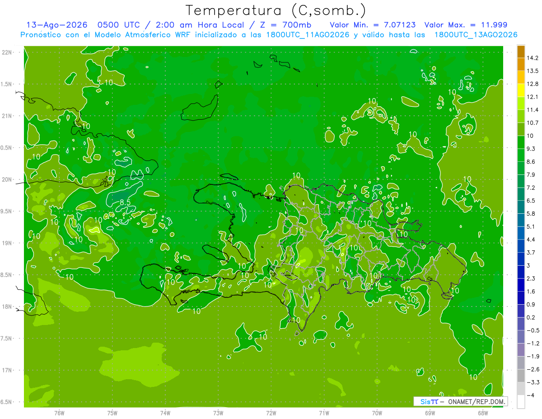This screenshot has height=419, width=542.
Task: Click the "ONAMET/REP.DOM." credit label
Action: 477,401
